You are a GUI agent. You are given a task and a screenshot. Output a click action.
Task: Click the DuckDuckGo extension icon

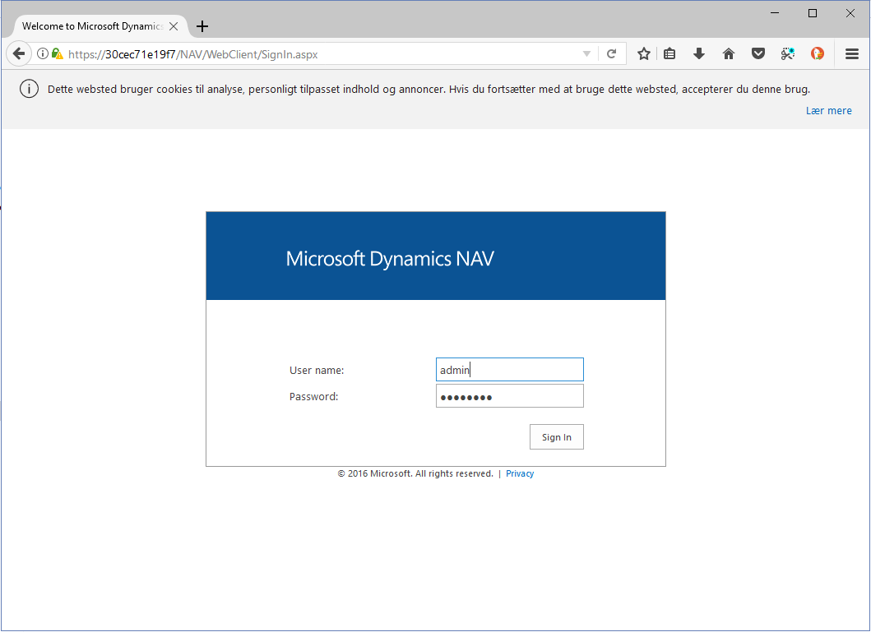coord(818,54)
